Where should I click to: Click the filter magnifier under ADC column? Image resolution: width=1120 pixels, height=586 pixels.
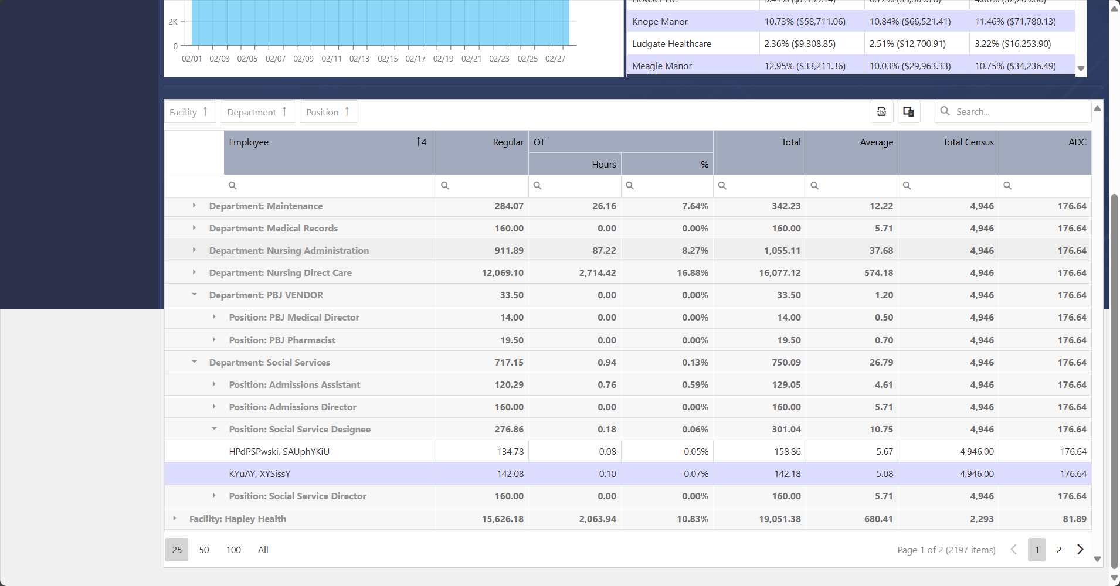point(1007,186)
